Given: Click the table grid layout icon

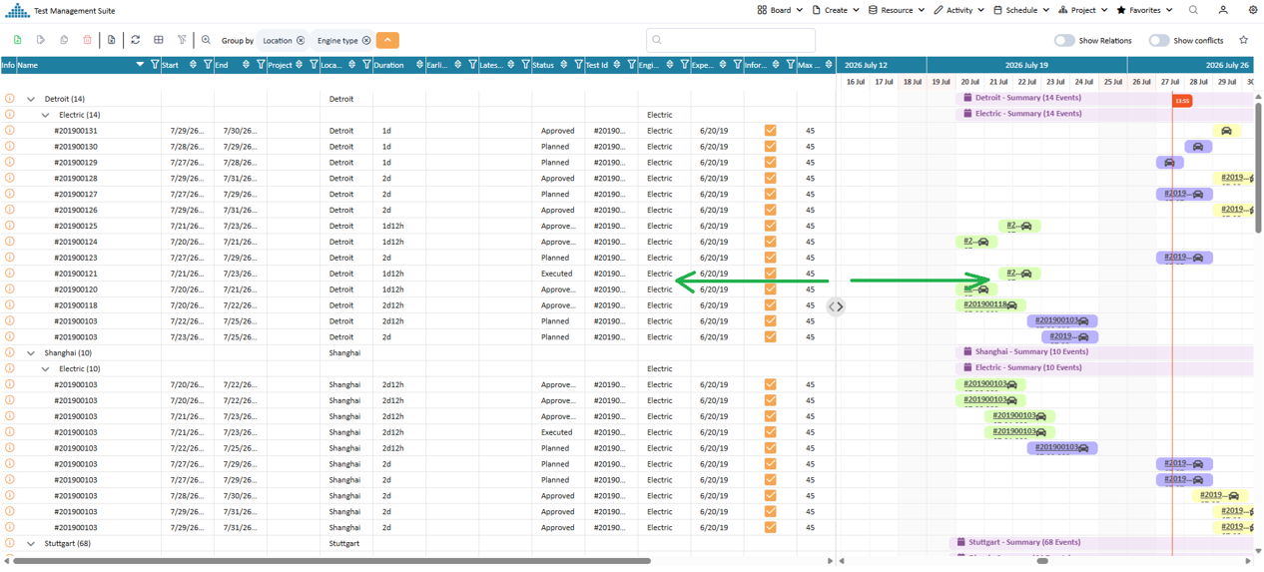Looking at the screenshot, I should click(159, 40).
